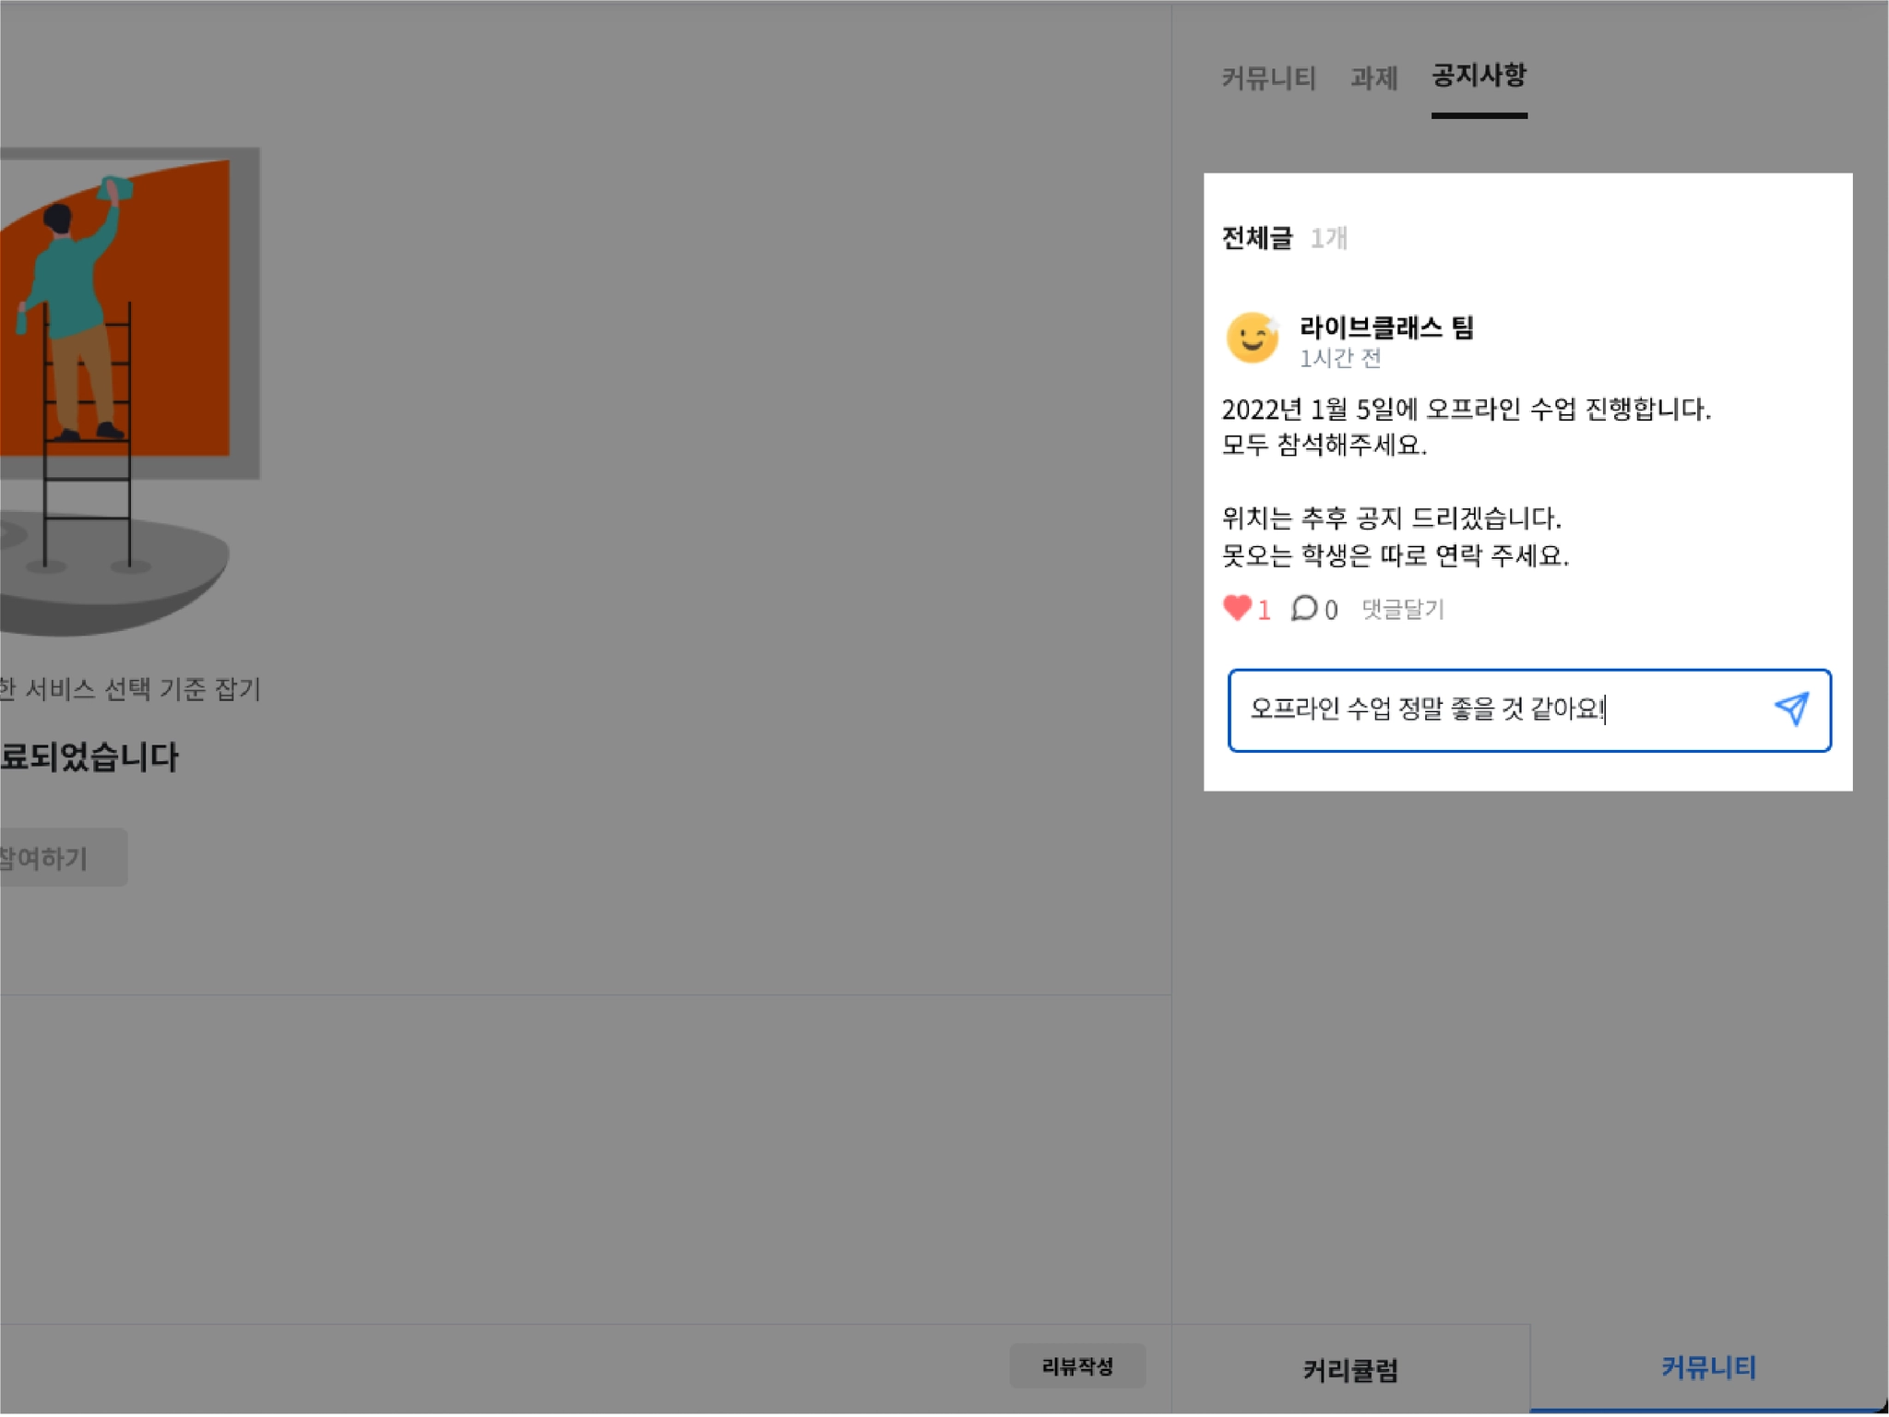Click the 댓글달기 link

pos(1402,609)
